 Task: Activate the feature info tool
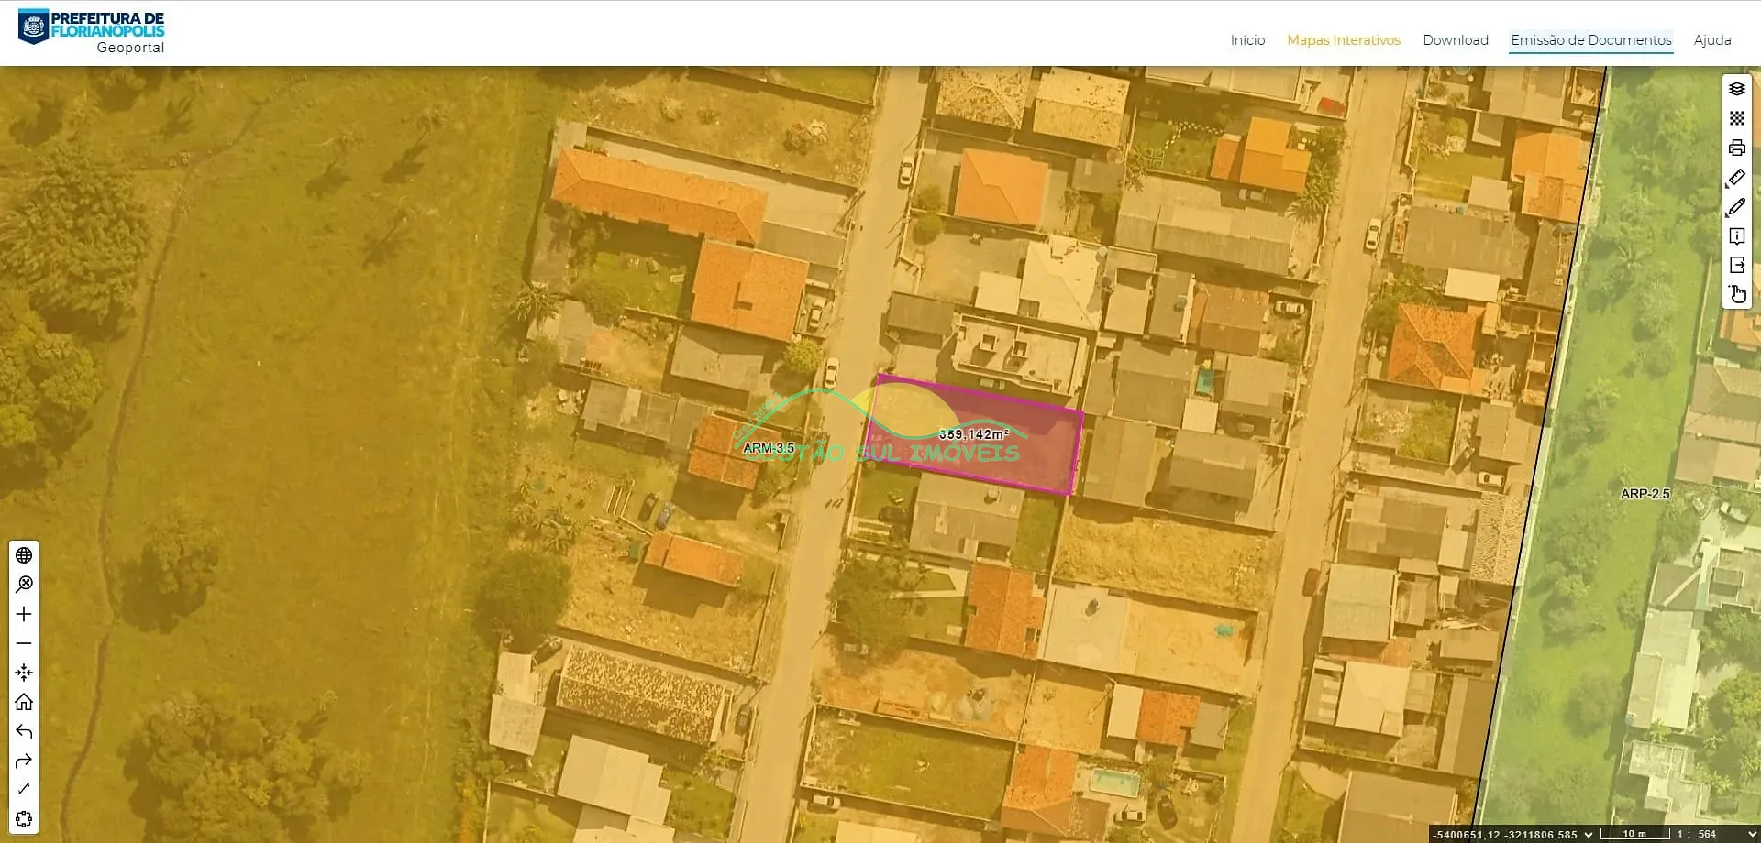point(1736,236)
